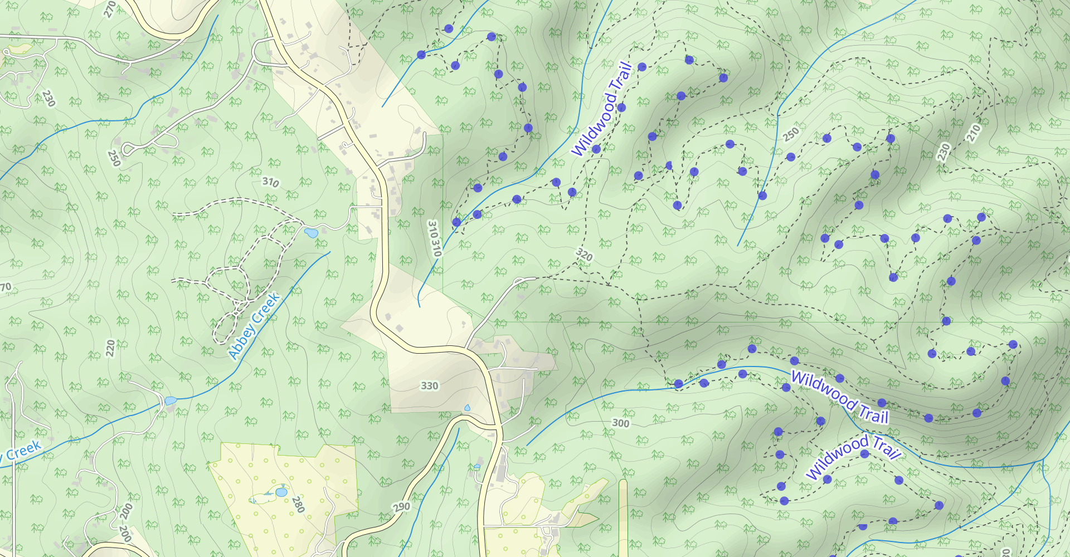Click the 220 contour elevation label

(x=110, y=348)
